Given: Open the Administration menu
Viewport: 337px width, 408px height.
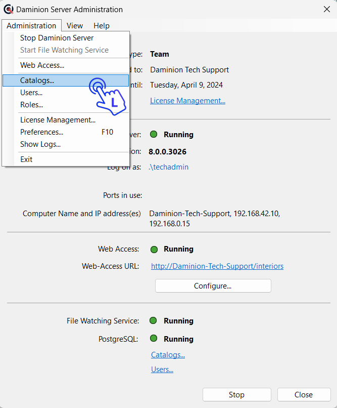Looking at the screenshot, I should pyautogui.click(x=31, y=26).
